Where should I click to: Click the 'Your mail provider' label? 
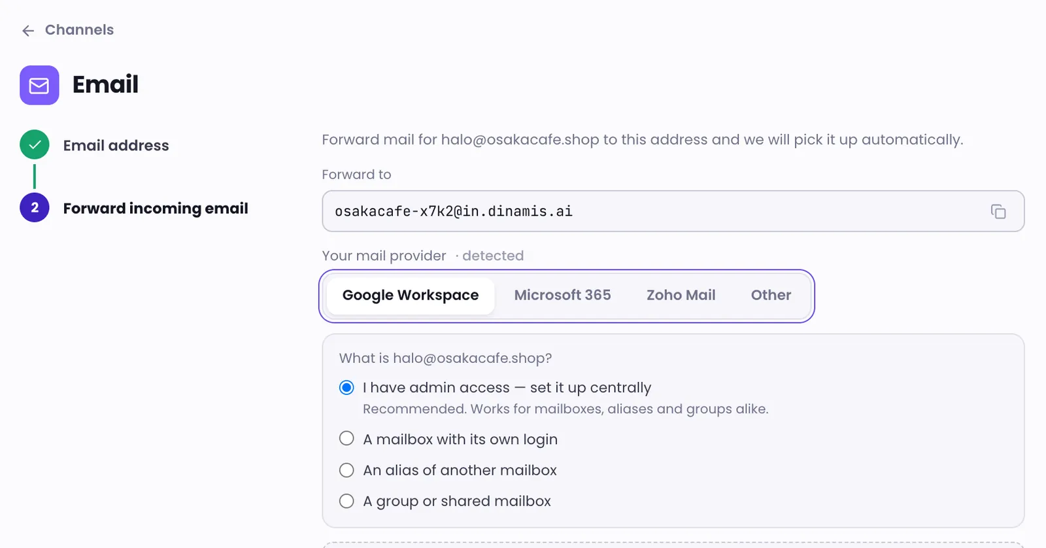pyautogui.click(x=384, y=256)
